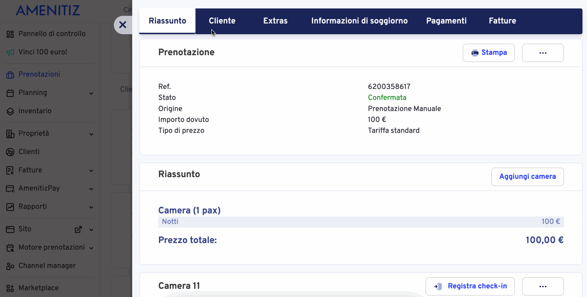Switch to the Riassunto tab
The width and height of the screenshot is (587, 297).
point(167,21)
